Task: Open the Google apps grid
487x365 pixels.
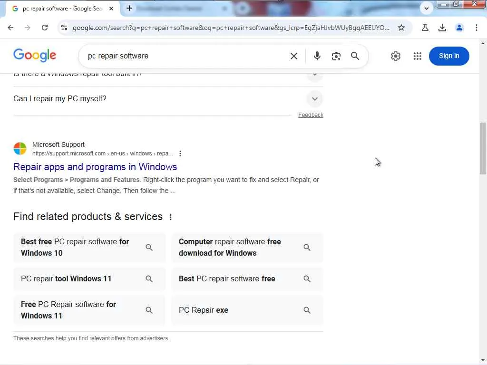Action: click(x=418, y=56)
